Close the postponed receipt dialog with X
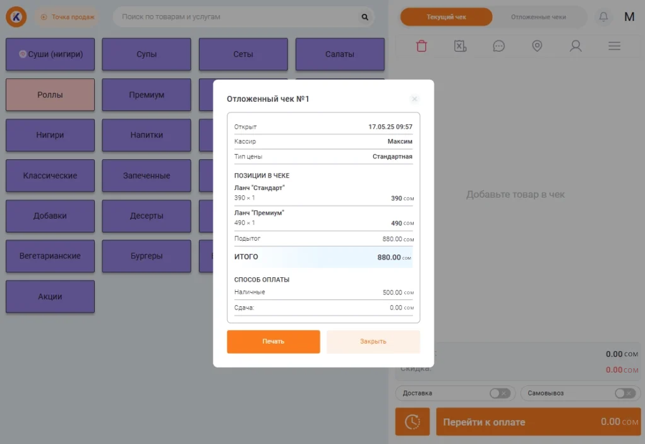The height and width of the screenshot is (444, 645). tap(414, 99)
